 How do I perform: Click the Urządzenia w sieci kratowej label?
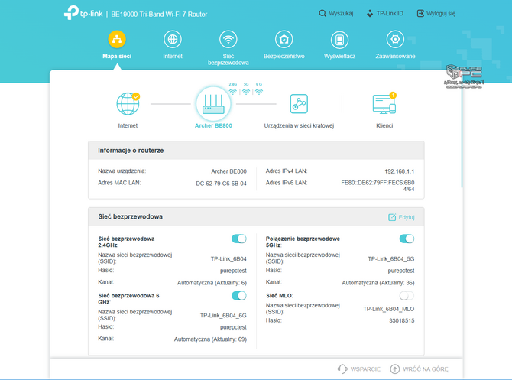(299, 126)
